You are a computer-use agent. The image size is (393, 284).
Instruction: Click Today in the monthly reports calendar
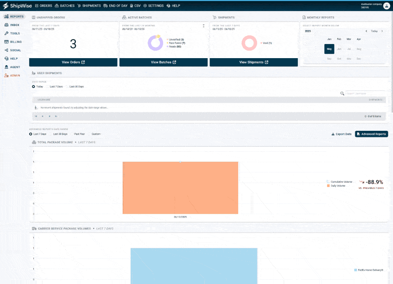374,31
